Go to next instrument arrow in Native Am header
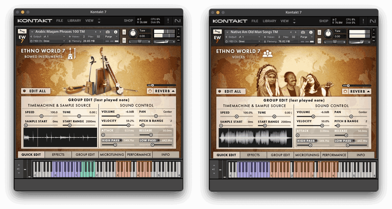 tap(296, 32)
